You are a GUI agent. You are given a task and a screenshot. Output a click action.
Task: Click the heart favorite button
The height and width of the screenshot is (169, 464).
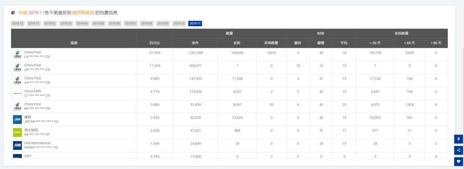[x=458, y=161]
